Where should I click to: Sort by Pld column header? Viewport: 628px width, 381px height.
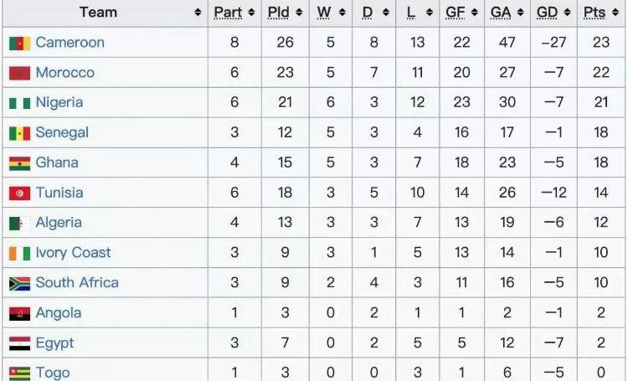click(279, 13)
